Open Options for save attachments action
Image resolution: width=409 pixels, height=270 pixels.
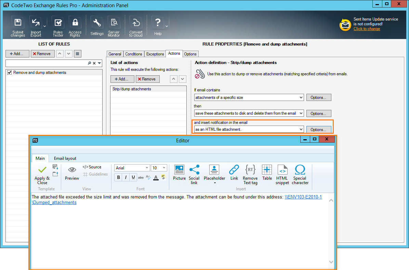point(319,114)
